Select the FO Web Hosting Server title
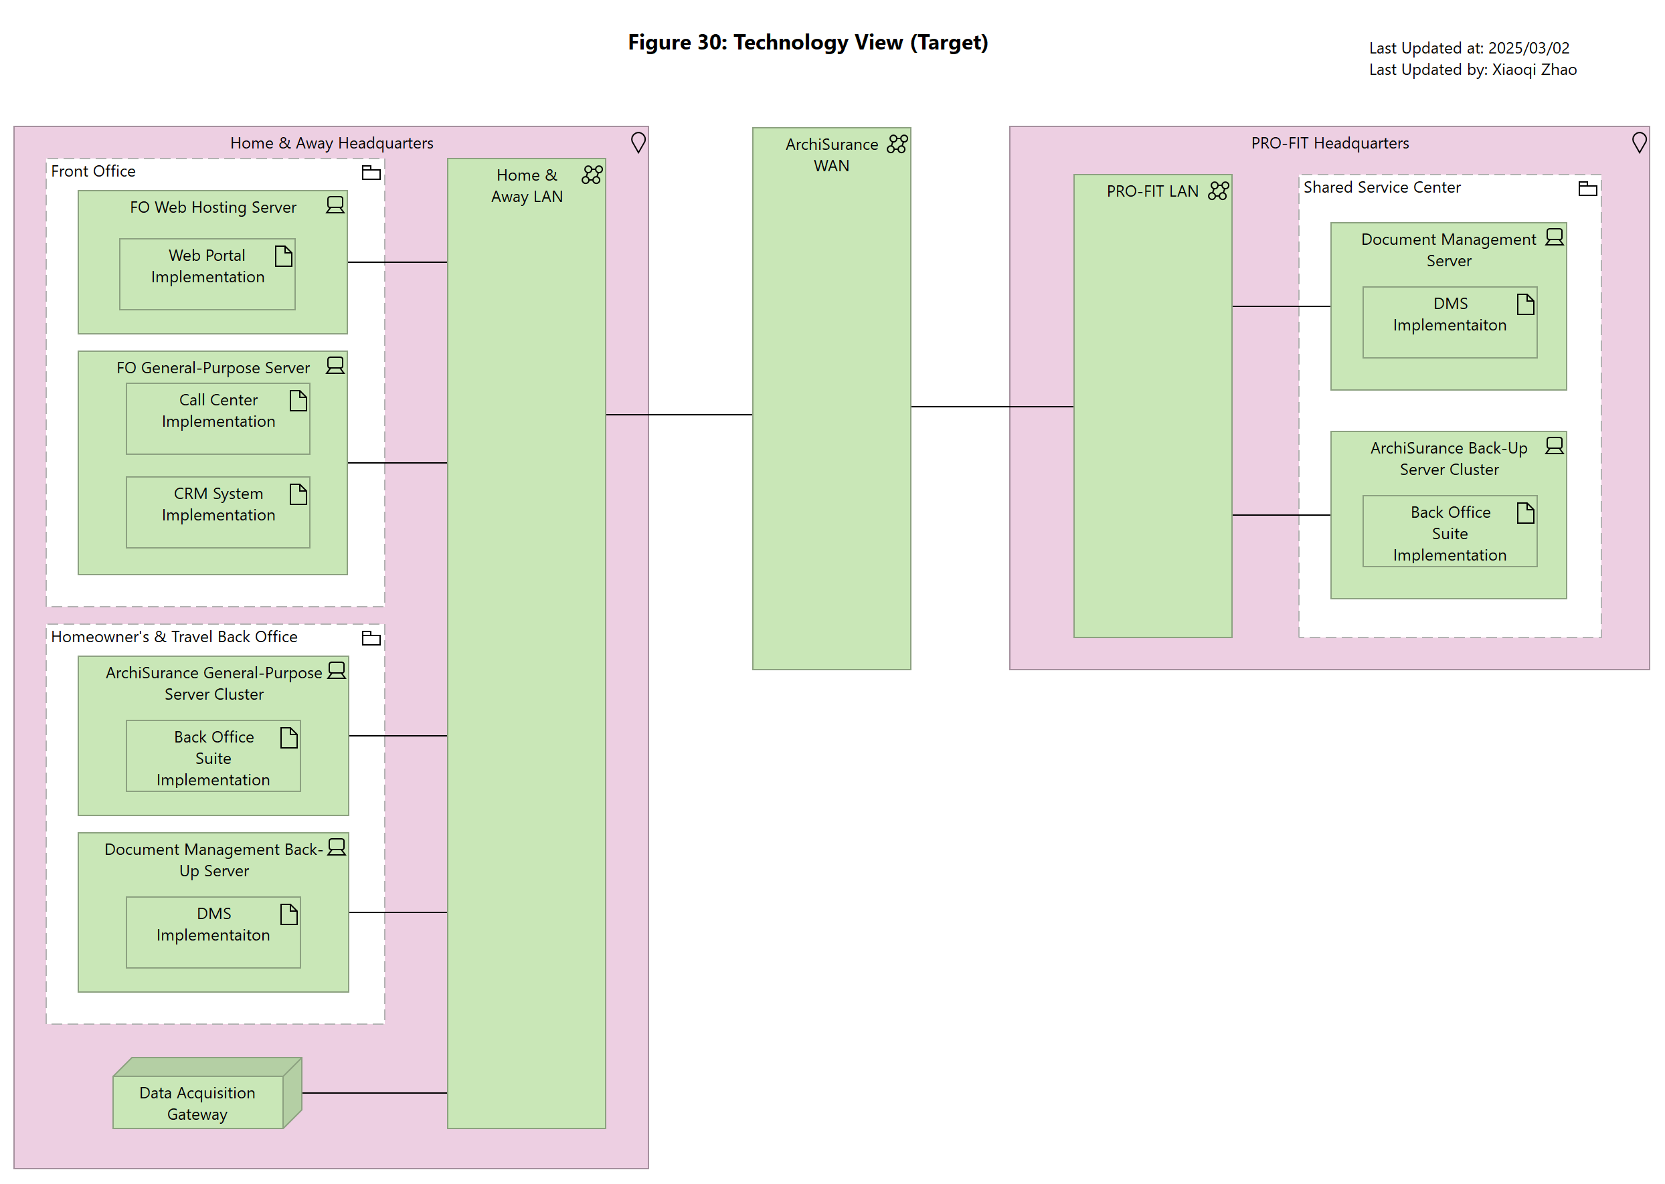The height and width of the screenshot is (1184, 1665). [213, 207]
